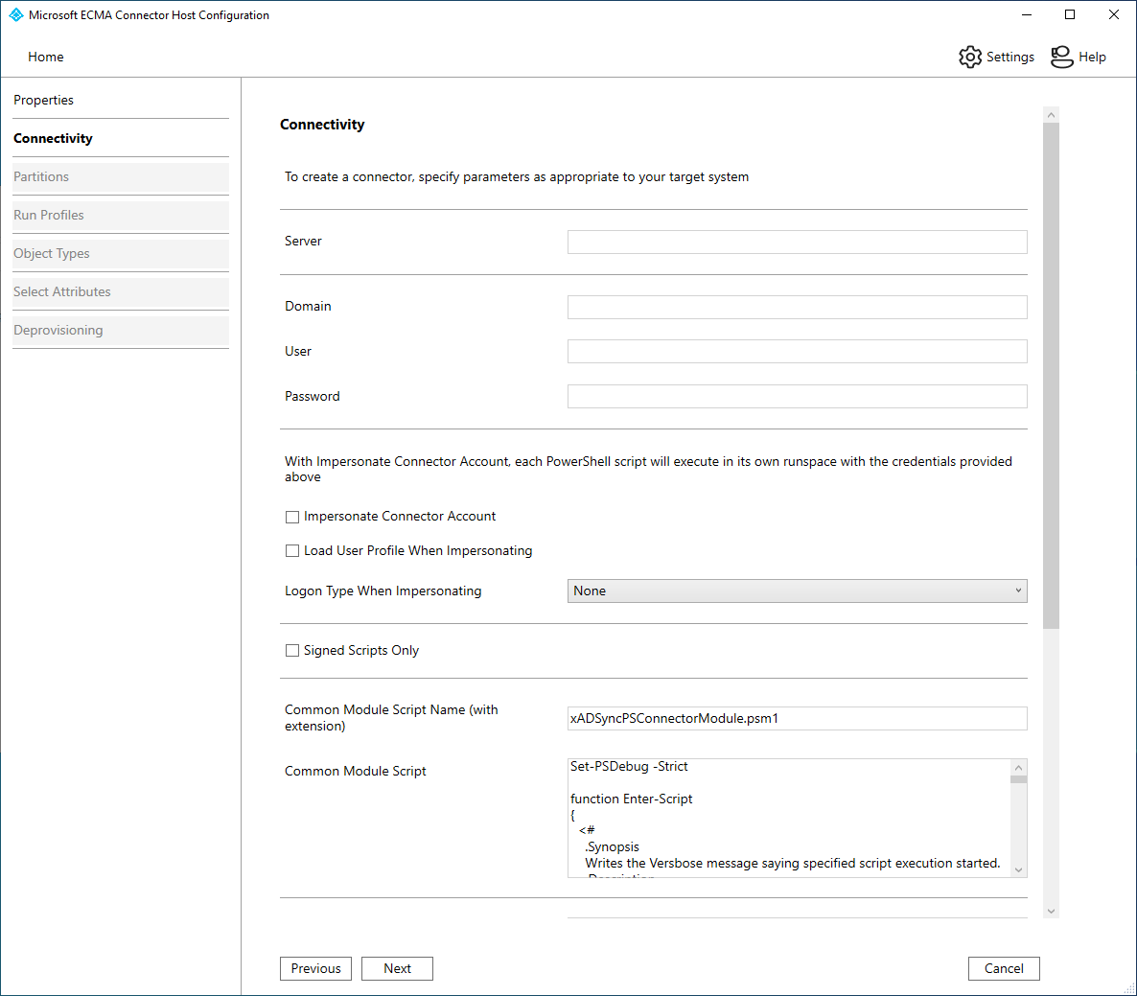Go back with the Previous button

click(x=315, y=968)
